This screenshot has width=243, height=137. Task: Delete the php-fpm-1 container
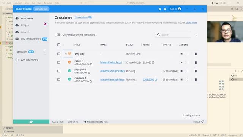tap(196, 71)
